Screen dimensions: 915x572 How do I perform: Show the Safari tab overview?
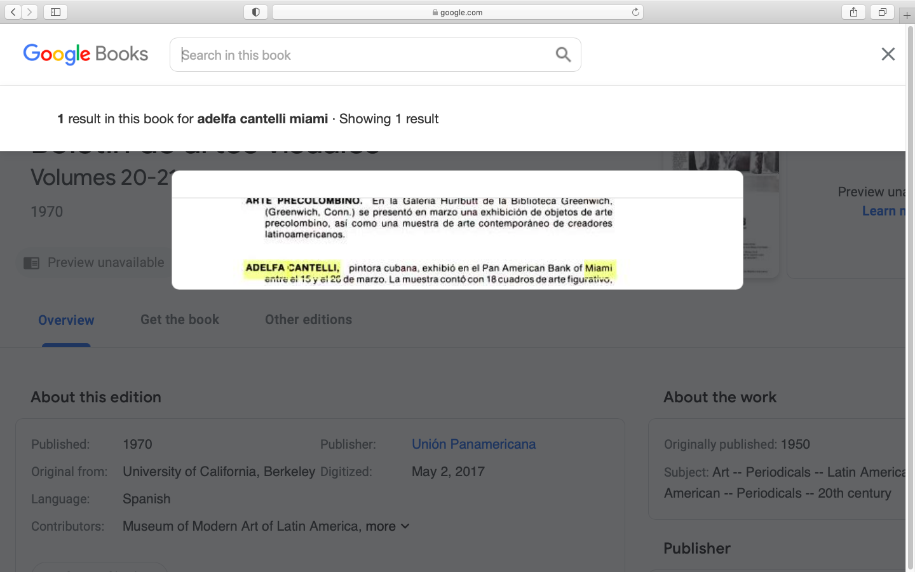pyautogui.click(x=882, y=12)
